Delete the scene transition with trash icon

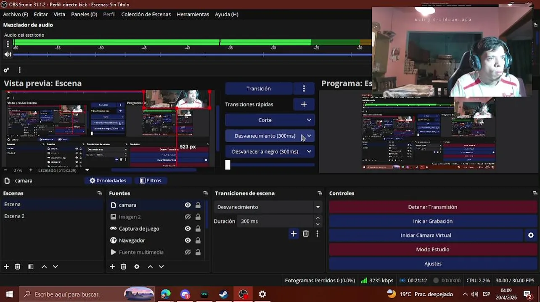pos(306,234)
